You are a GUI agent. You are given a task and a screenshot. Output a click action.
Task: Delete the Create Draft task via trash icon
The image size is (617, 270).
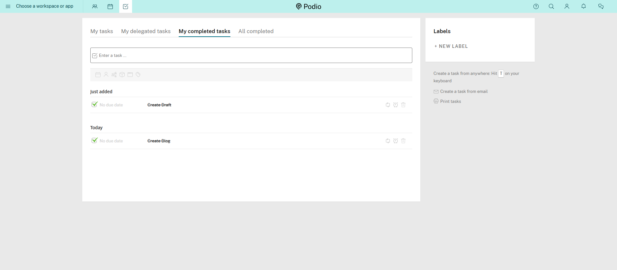[403, 105]
